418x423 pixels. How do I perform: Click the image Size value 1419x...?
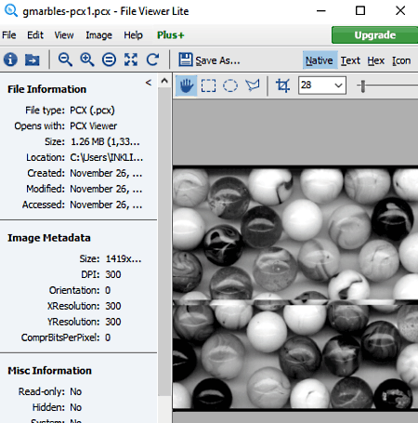click(x=124, y=258)
